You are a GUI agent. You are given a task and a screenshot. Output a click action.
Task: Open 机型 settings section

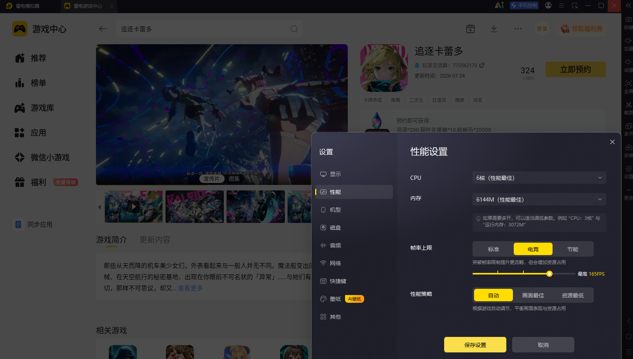coord(354,210)
